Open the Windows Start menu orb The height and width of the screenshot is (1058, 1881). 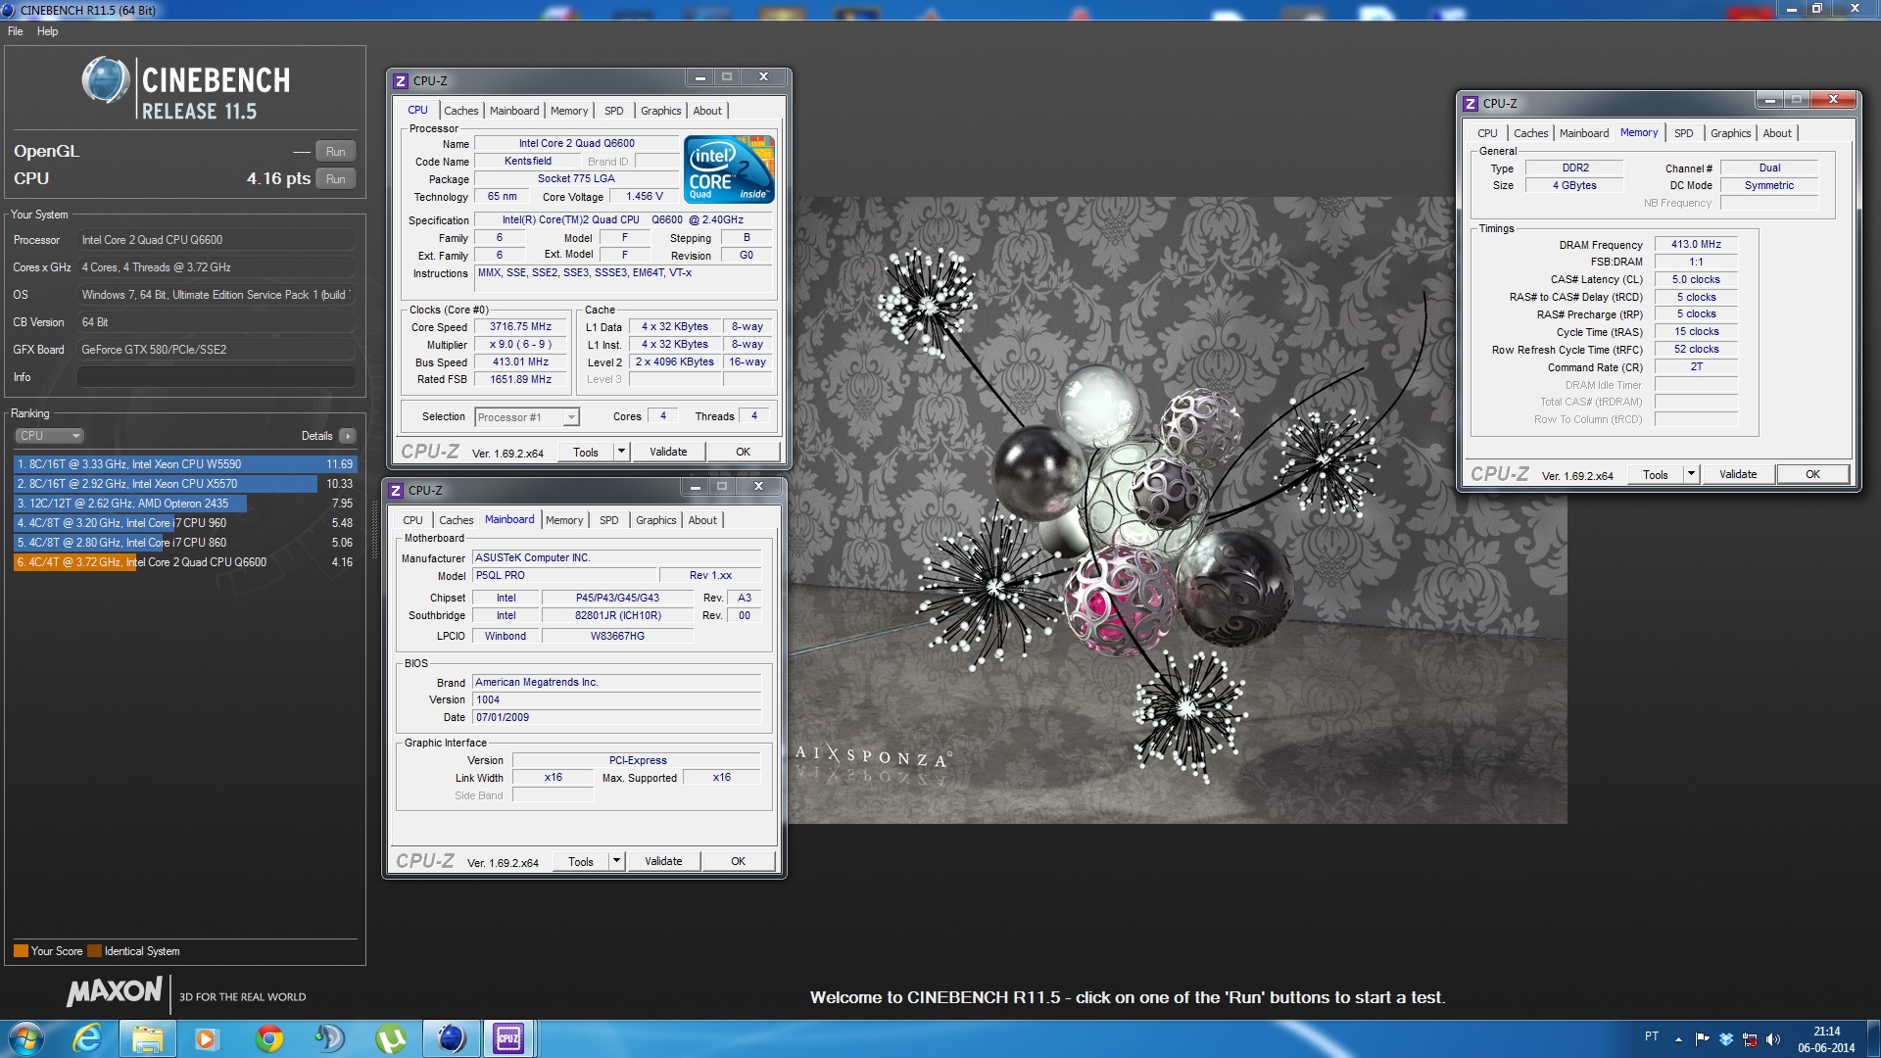click(x=26, y=1038)
